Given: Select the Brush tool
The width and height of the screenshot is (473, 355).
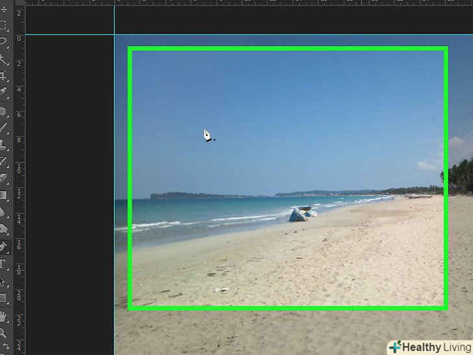Looking at the screenshot, I should point(3,128).
